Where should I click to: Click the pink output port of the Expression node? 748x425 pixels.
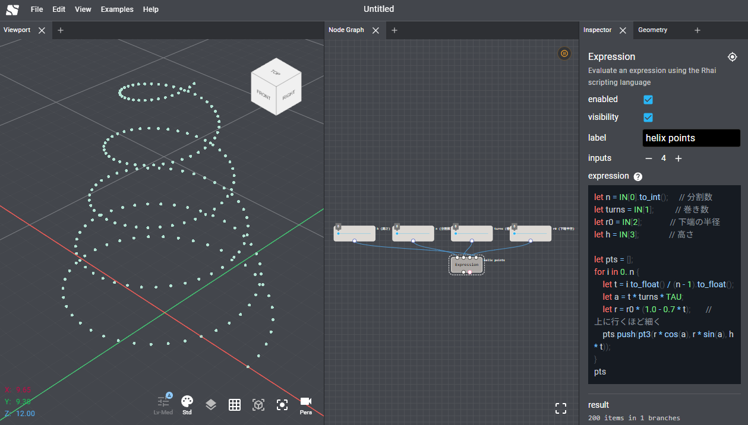point(470,272)
